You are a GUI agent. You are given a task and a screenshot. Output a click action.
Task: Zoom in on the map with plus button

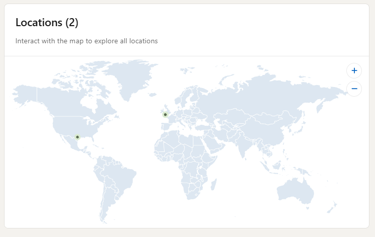click(354, 71)
